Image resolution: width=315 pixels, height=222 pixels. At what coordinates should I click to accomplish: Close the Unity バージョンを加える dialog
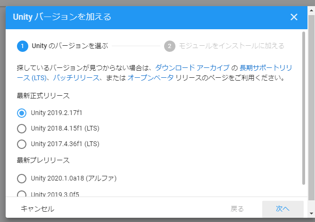click(x=294, y=17)
